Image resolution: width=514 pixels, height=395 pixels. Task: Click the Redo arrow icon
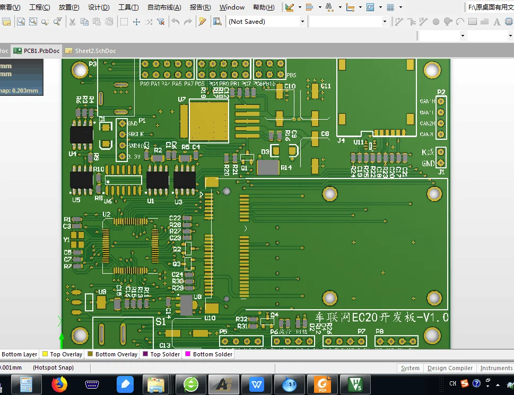click(188, 22)
